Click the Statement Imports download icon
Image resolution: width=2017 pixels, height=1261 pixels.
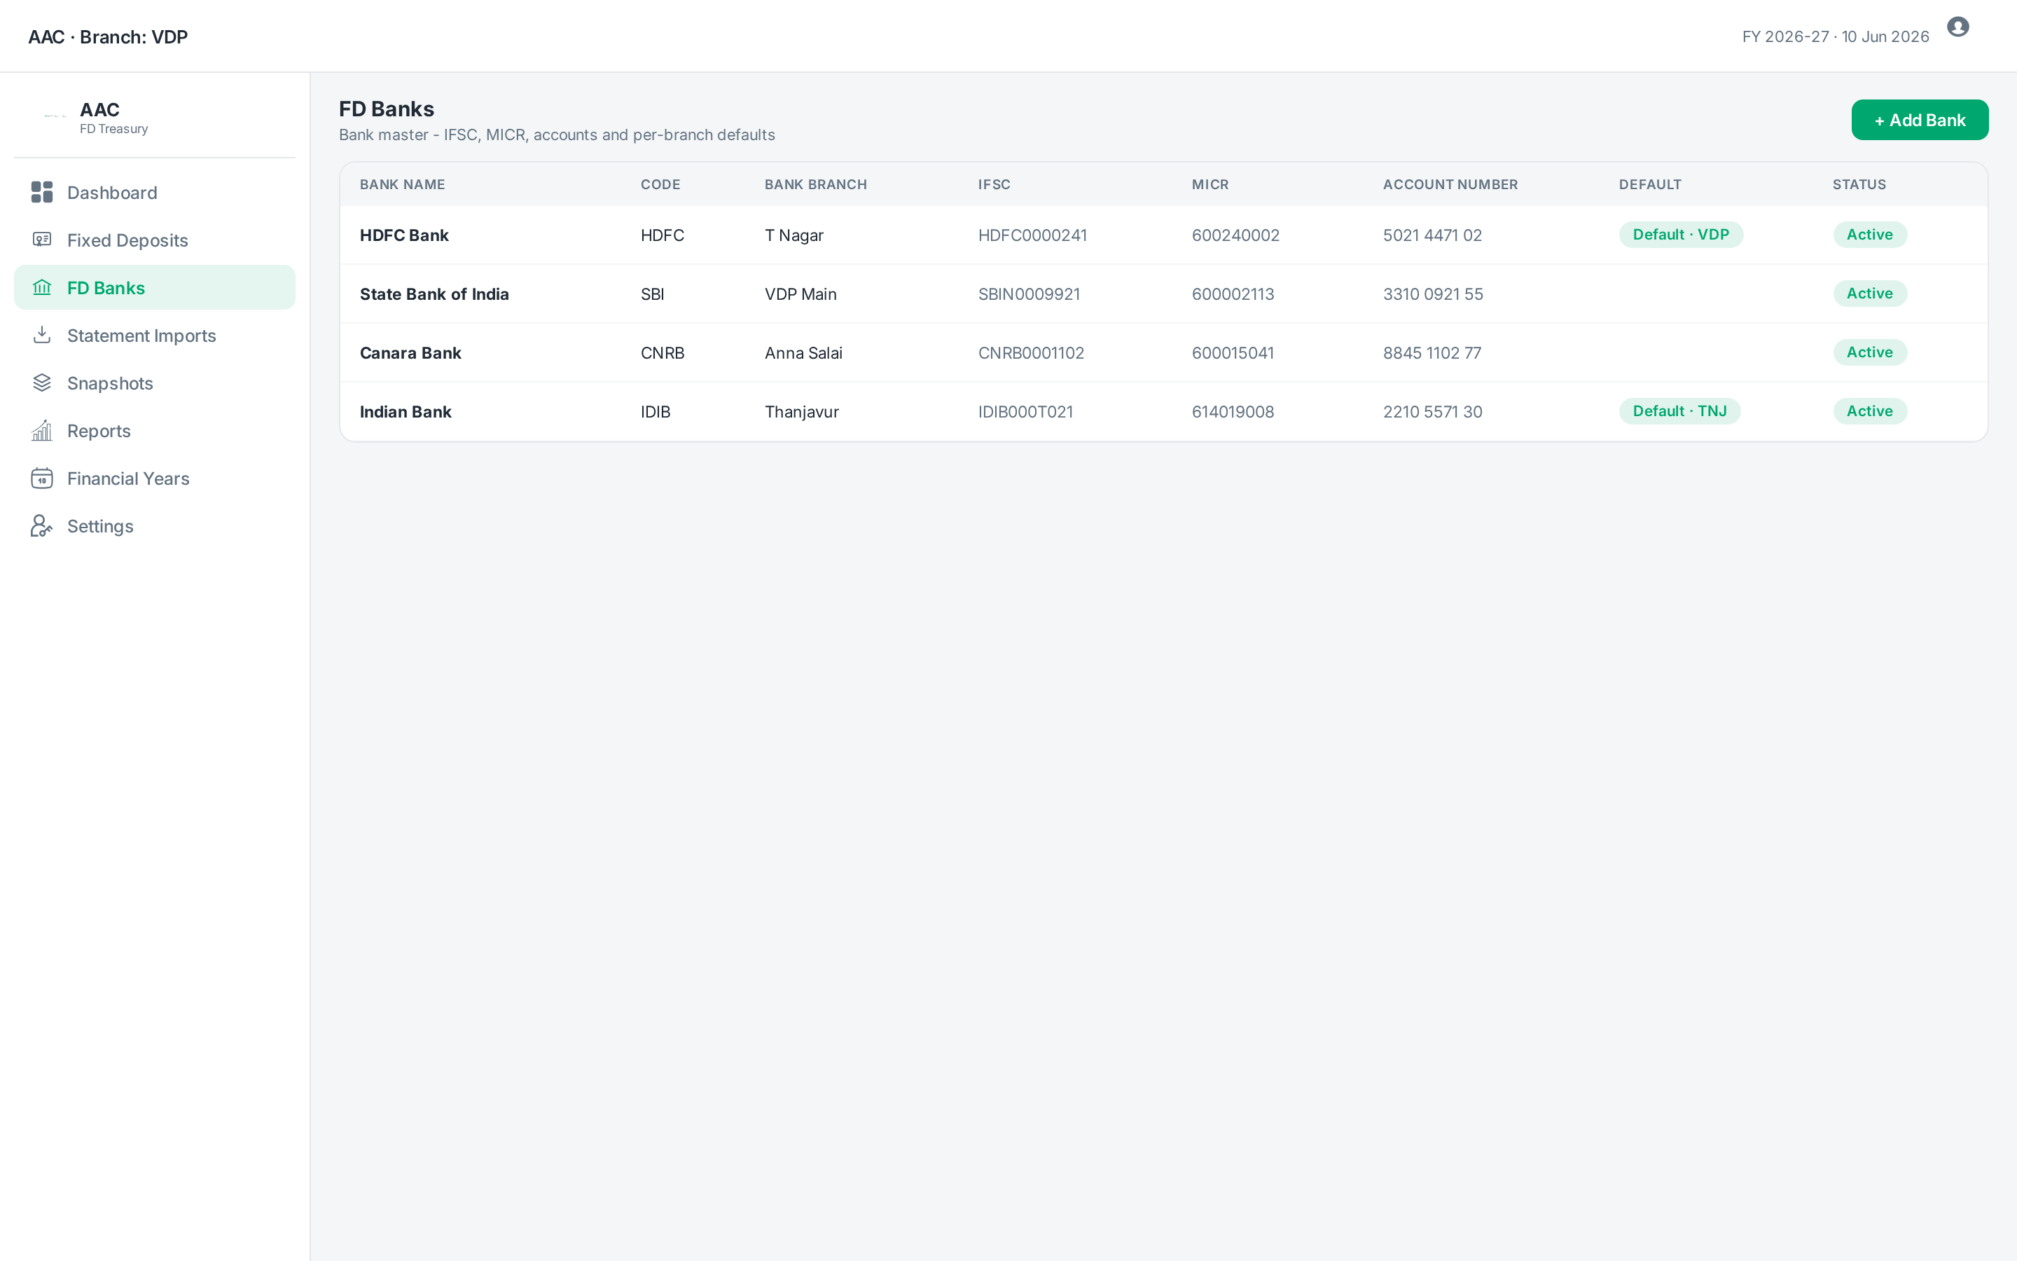[x=42, y=336]
